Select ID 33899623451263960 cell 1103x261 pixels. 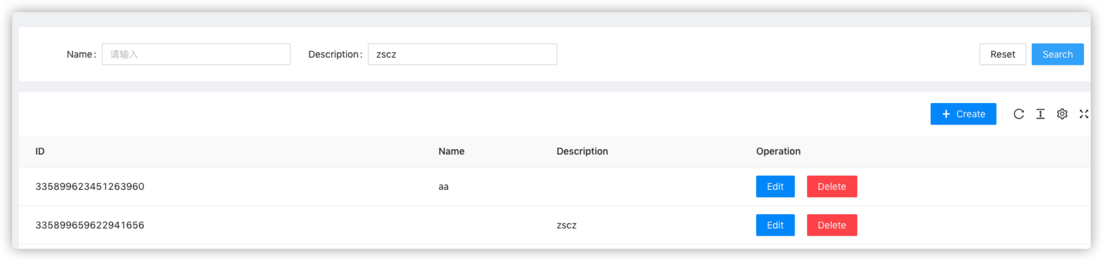point(90,186)
